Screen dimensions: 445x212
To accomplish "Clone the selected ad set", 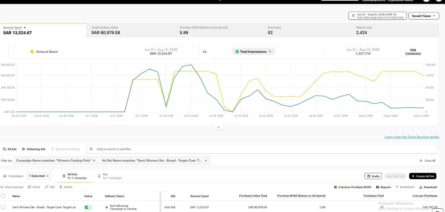I will coord(34,187).
